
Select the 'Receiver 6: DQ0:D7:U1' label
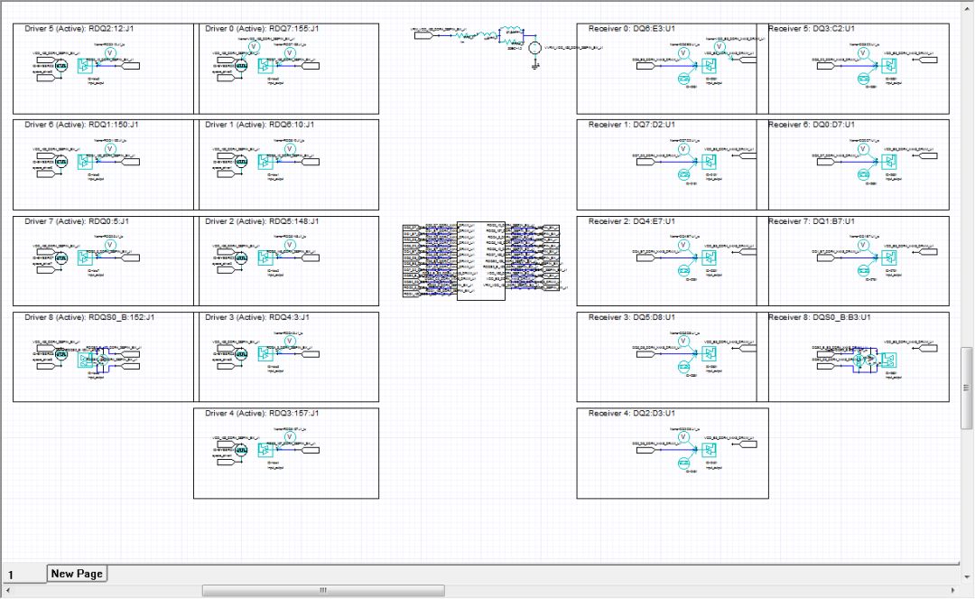812,125
